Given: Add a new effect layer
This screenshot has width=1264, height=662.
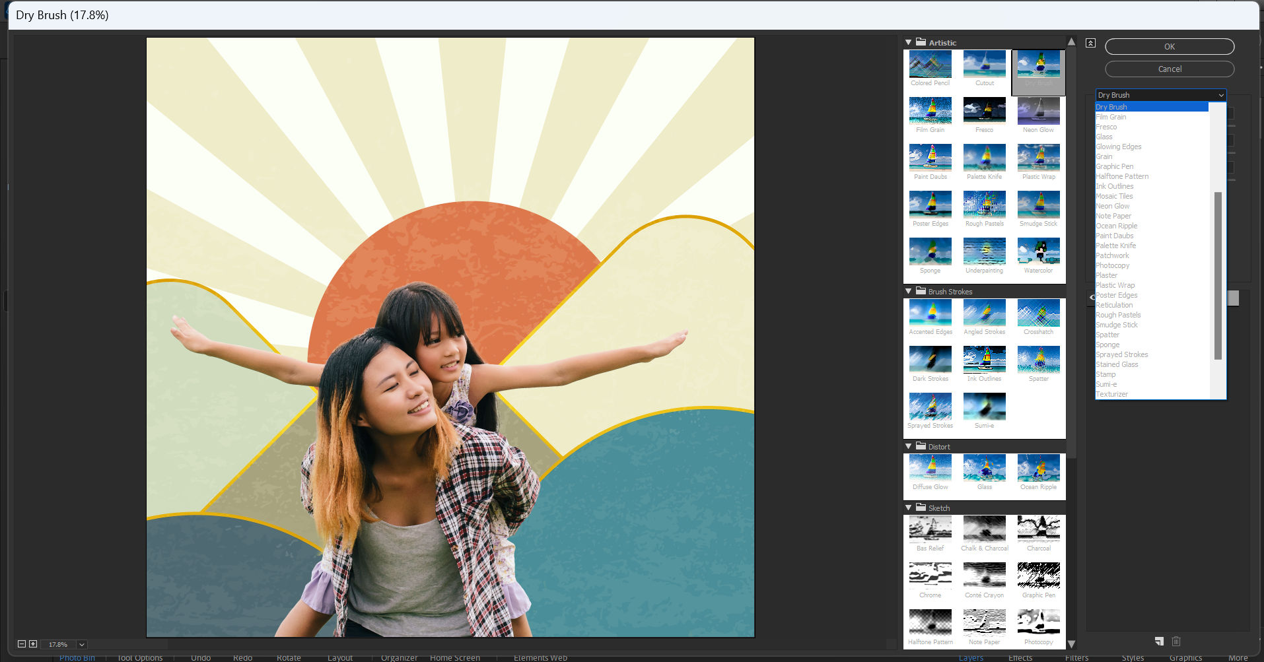Looking at the screenshot, I should tap(1159, 641).
